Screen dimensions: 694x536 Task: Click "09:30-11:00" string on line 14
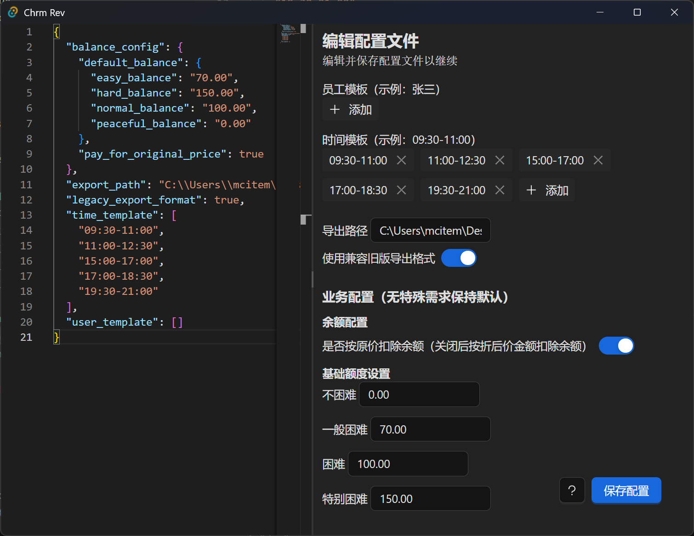pos(118,230)
